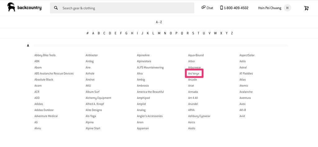The image size is (318, 147).
Task: Click the Chat bubble icon
Action: (203, 7)
